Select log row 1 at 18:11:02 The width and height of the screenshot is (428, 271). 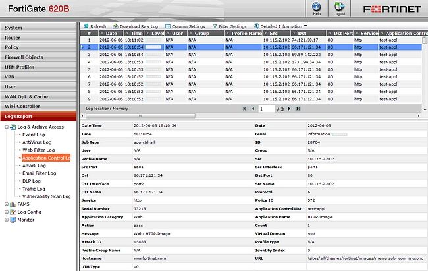(251, 40)
